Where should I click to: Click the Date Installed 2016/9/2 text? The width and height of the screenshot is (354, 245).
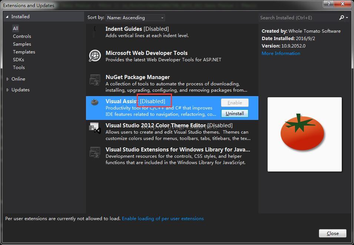tap(288, 39)
